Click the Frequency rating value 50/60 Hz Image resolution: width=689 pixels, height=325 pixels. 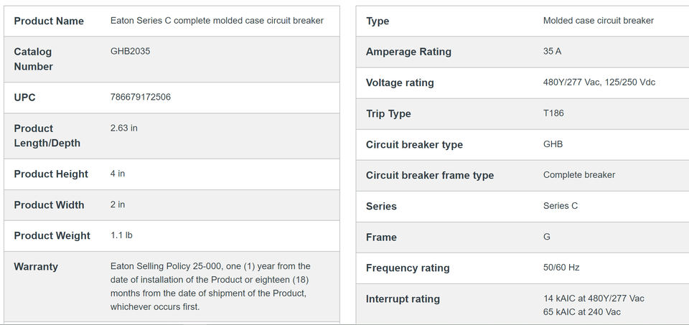[x=561, y=268]
